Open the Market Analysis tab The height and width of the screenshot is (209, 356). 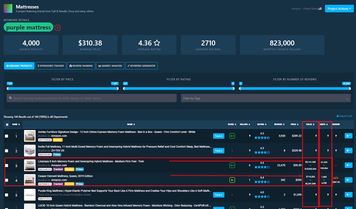[x=110, y=66]
